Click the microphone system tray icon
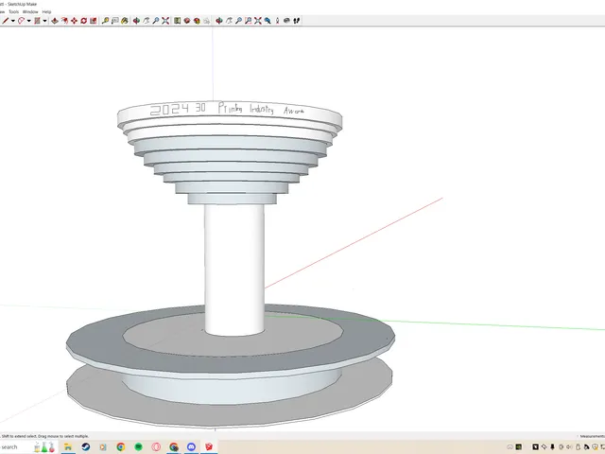 click(552, 447)
